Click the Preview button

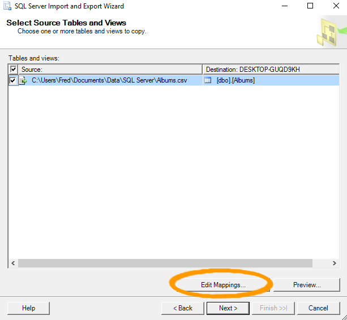coord(307,285)
